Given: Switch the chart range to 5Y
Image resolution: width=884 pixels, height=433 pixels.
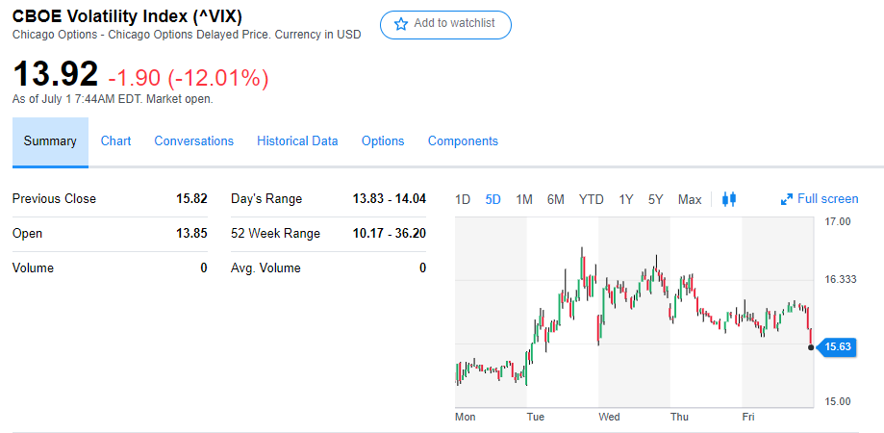Looking at the screenshot, I should coord(655,199).
